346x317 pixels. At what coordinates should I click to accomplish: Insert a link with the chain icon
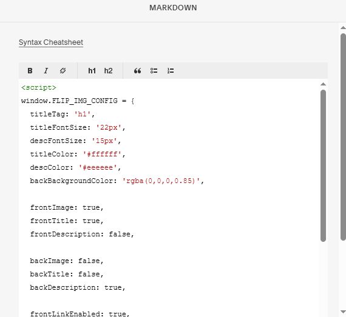point(63,71)
